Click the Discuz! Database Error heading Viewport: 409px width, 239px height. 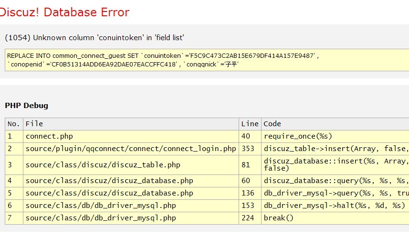tap(65, 12)
